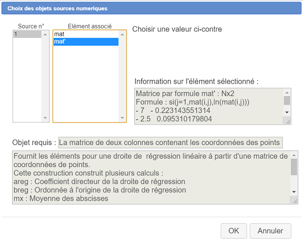
Task: Click resize grip of information text box
Action: tap(288, 121)
